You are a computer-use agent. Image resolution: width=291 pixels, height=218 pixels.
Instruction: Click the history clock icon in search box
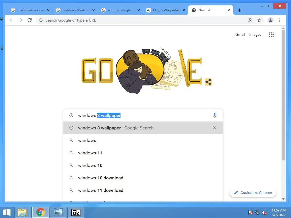click(x=71, y=115)
